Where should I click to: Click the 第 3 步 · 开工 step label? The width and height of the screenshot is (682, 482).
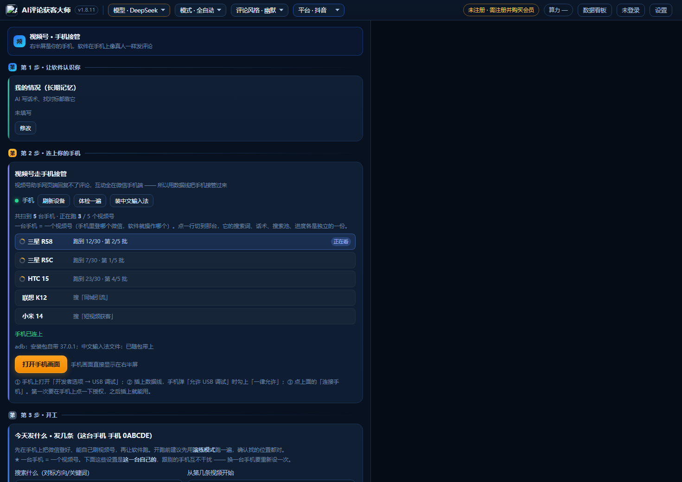click(39, 415)
